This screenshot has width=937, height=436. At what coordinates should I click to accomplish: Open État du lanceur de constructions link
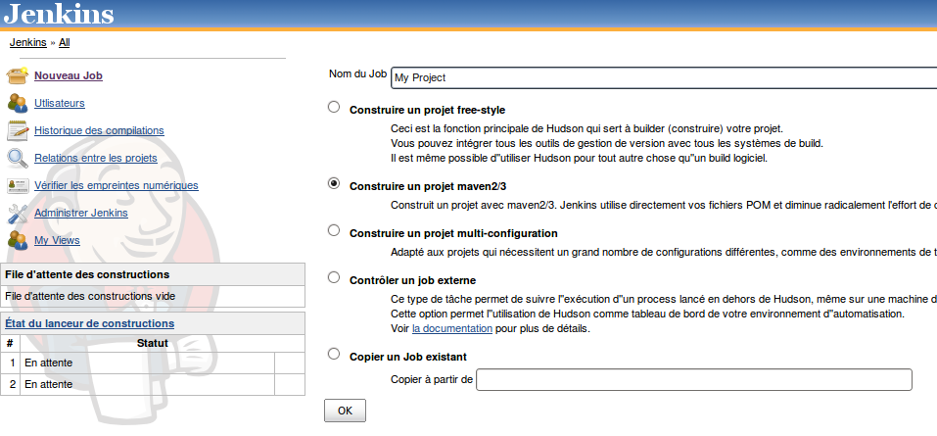90,323
